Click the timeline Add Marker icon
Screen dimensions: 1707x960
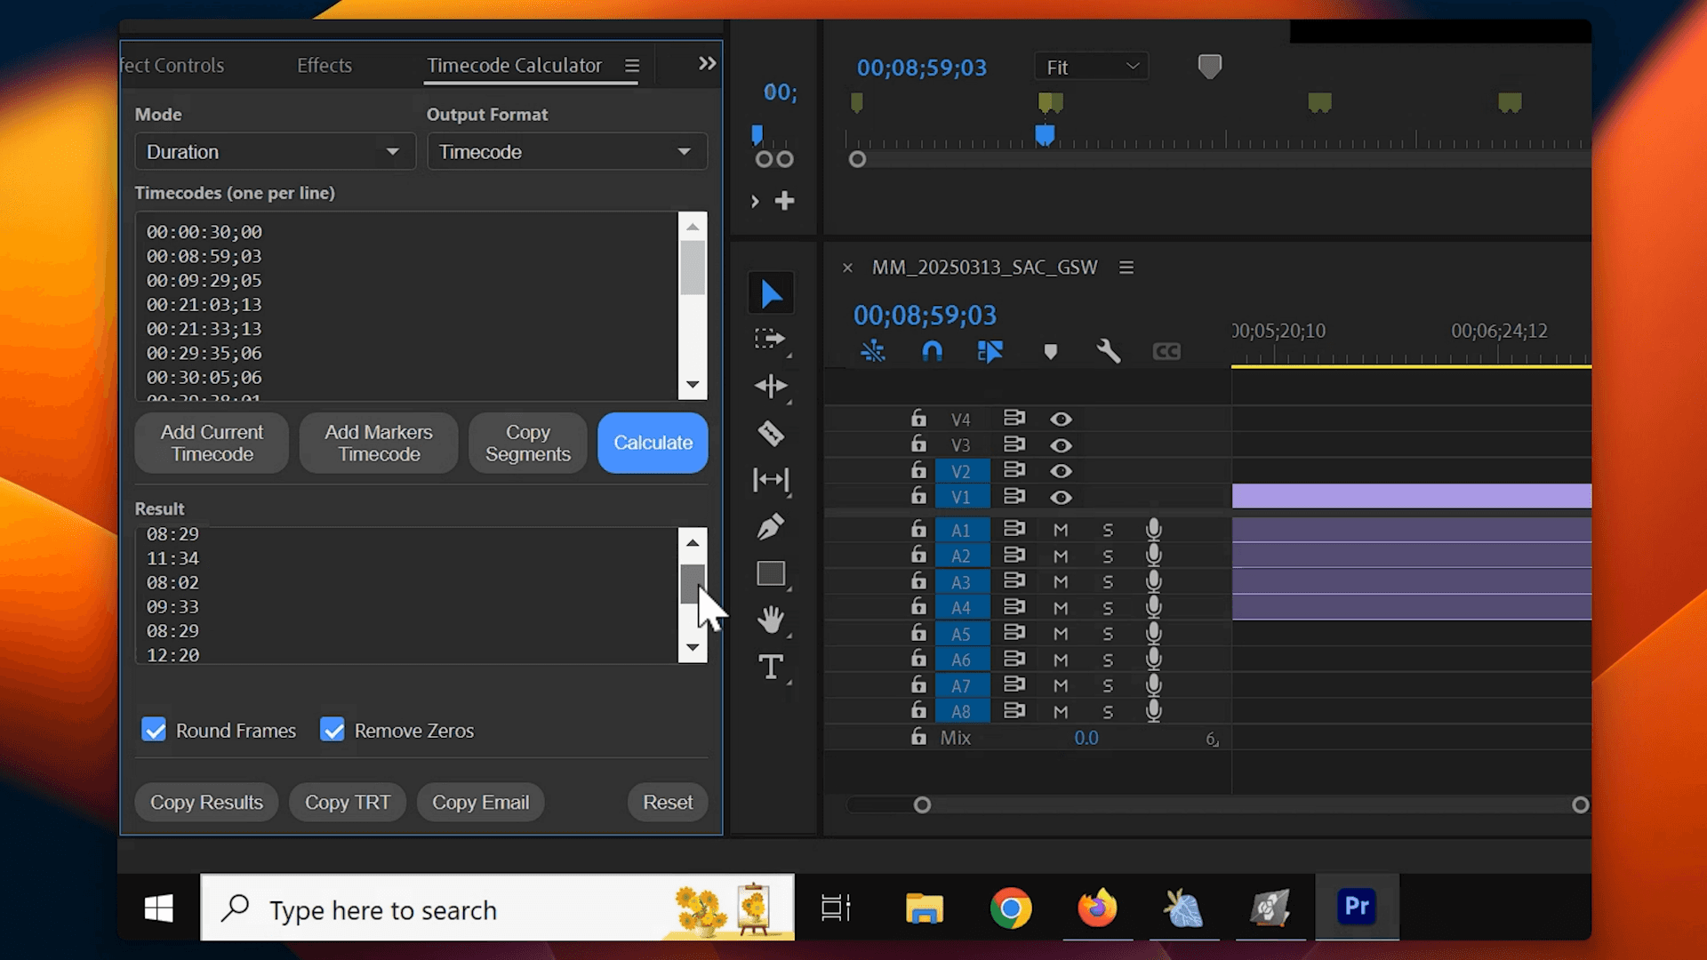(x=1050, y=352)
